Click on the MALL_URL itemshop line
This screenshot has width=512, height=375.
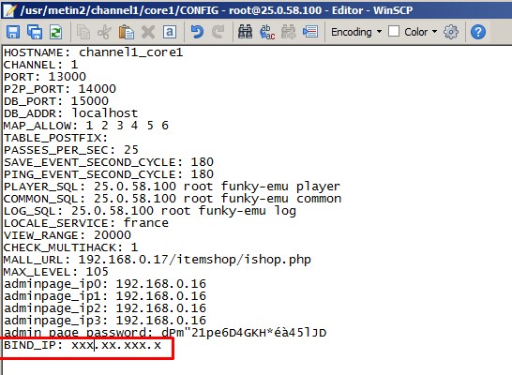pos(157,260)
